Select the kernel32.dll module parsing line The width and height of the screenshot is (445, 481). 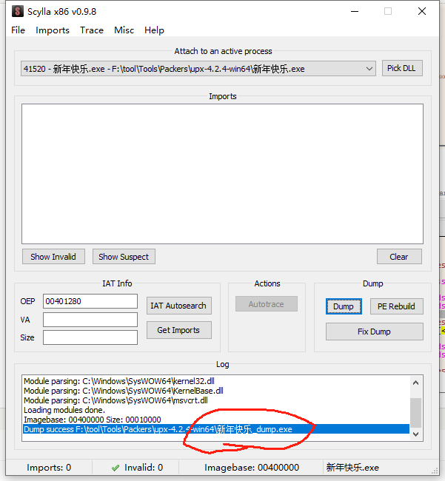[x=119, y=381]
